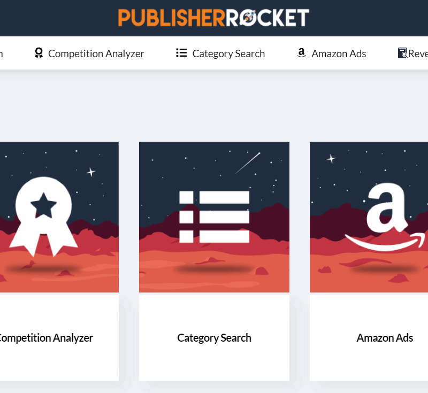The height and width of the screenshot is (393, 428).
Task: Open the Competition Analyzer card title
Action: click(x=45, y=338)
